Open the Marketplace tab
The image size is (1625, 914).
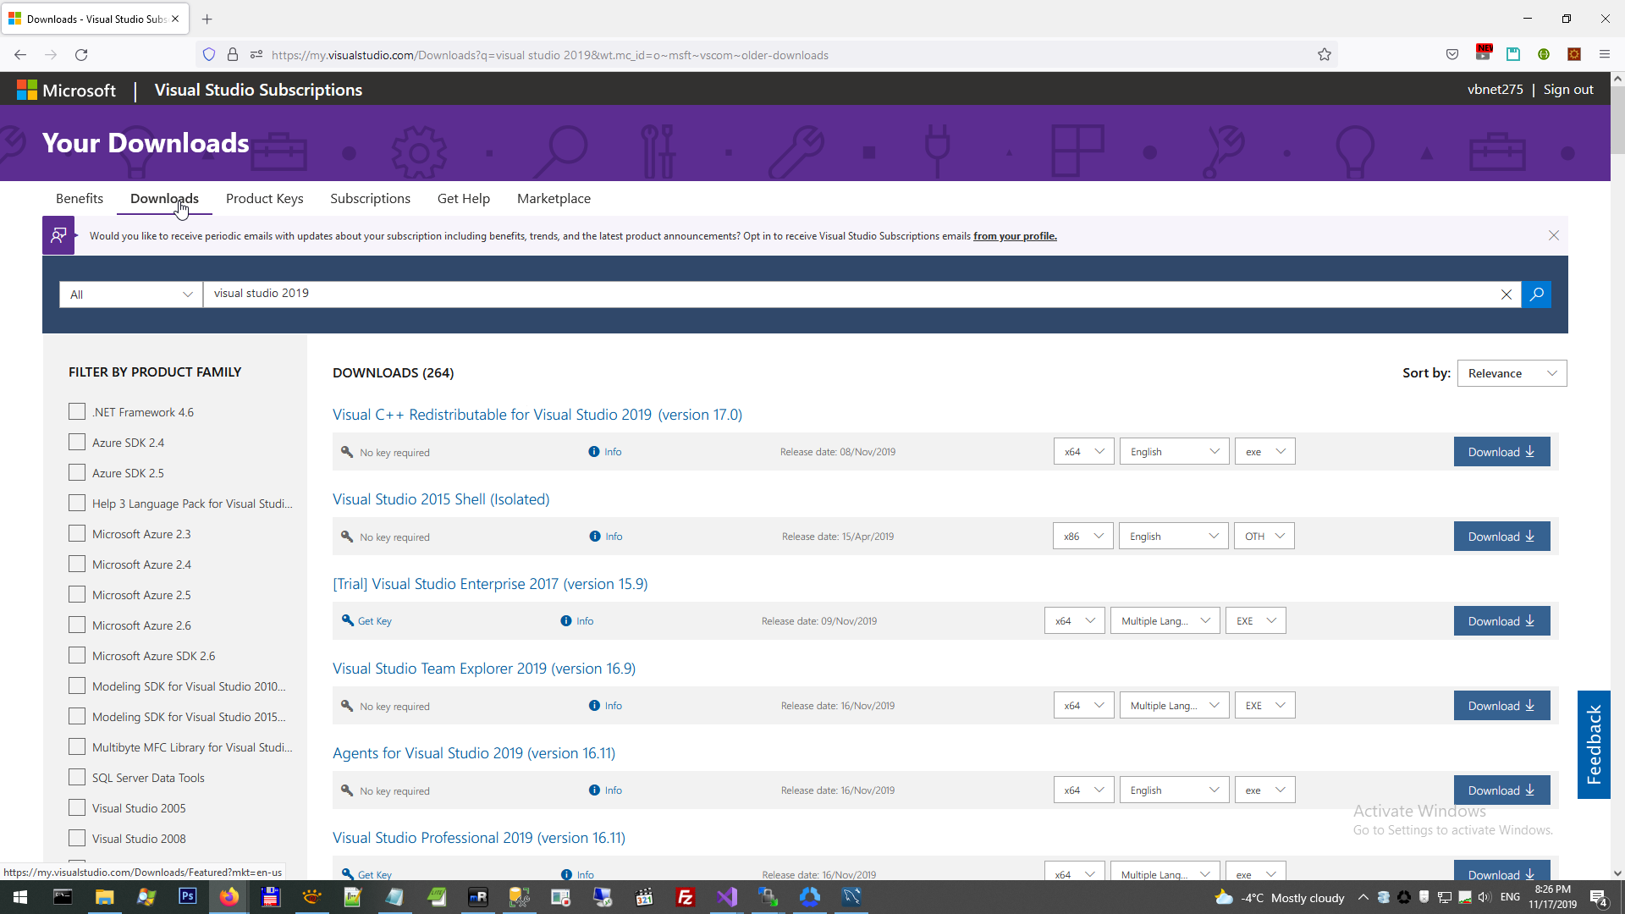click(x=554, y=198)
